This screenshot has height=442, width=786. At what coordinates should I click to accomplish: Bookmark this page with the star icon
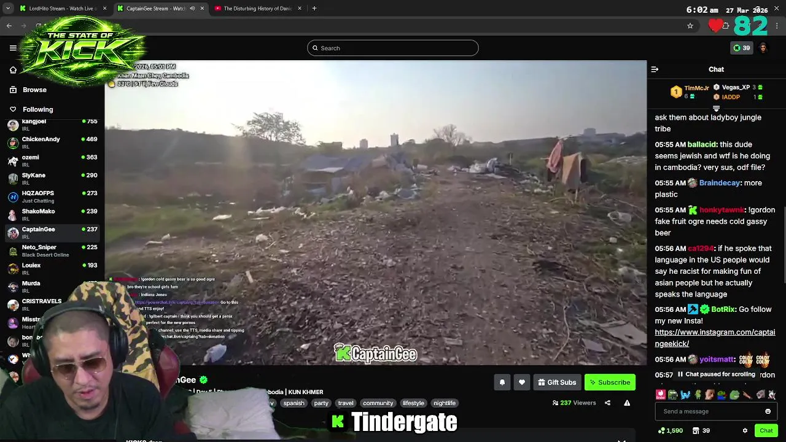pyautogui.click(x=690, y=26)
